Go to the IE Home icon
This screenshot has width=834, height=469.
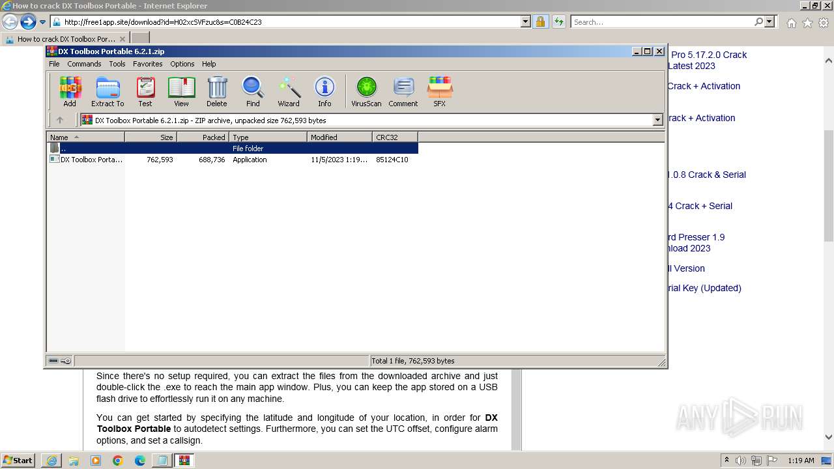(791, 23)
